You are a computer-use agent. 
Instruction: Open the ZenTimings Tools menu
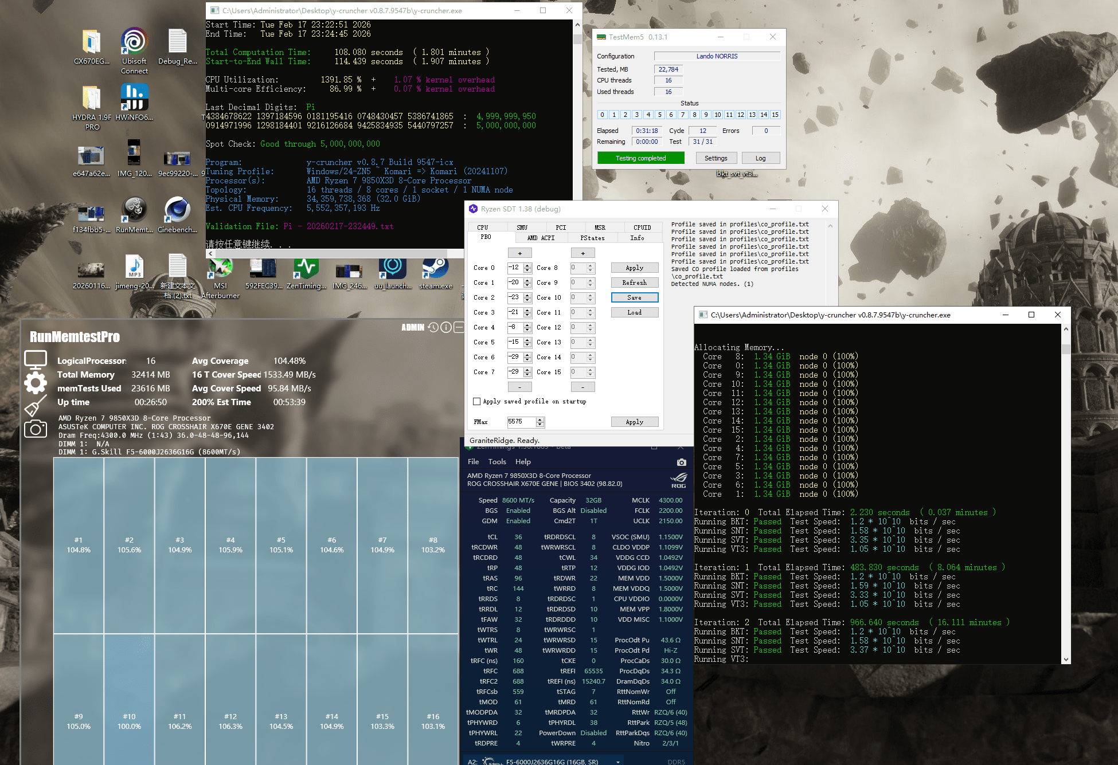coord(497,462)
